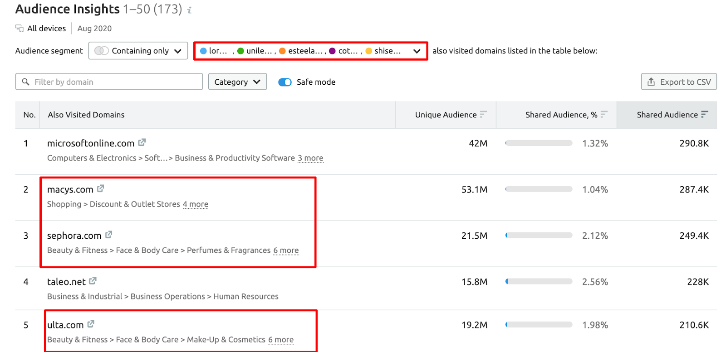Sort using Shared Audience, % column icon
The image size is (726, 352).
point(604,115)
